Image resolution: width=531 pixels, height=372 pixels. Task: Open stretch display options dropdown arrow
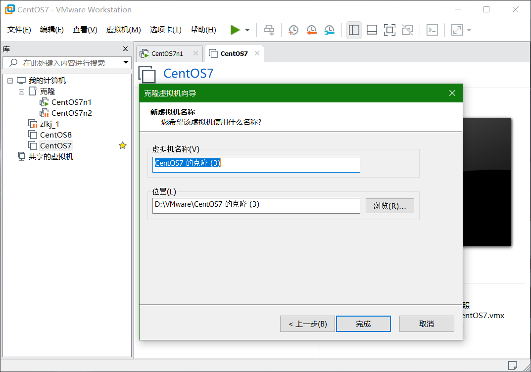click(469, 30)
